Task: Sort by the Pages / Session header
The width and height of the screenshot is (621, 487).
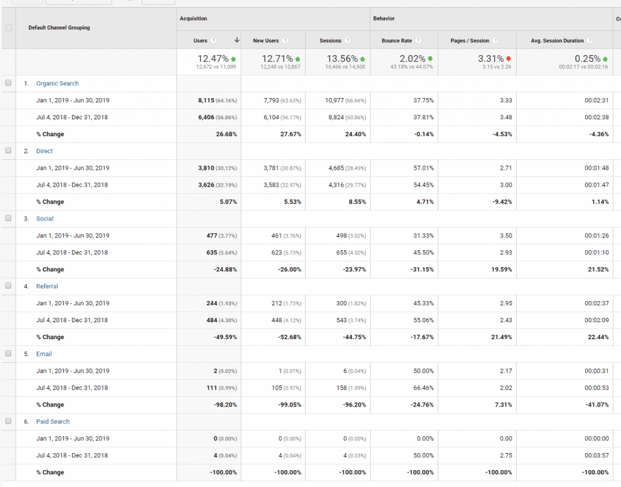Action: pyautogui.click(x=469, y=41)
